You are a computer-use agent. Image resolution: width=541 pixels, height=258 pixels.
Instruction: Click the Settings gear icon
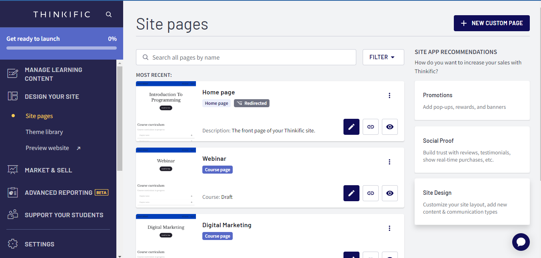coord(13,244)
